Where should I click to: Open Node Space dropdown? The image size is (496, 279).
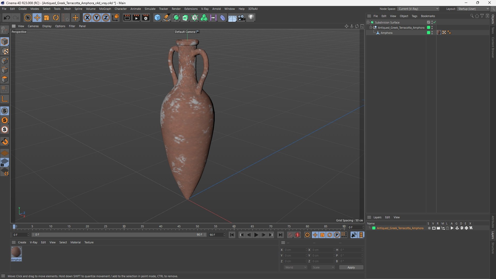[418, 9]
